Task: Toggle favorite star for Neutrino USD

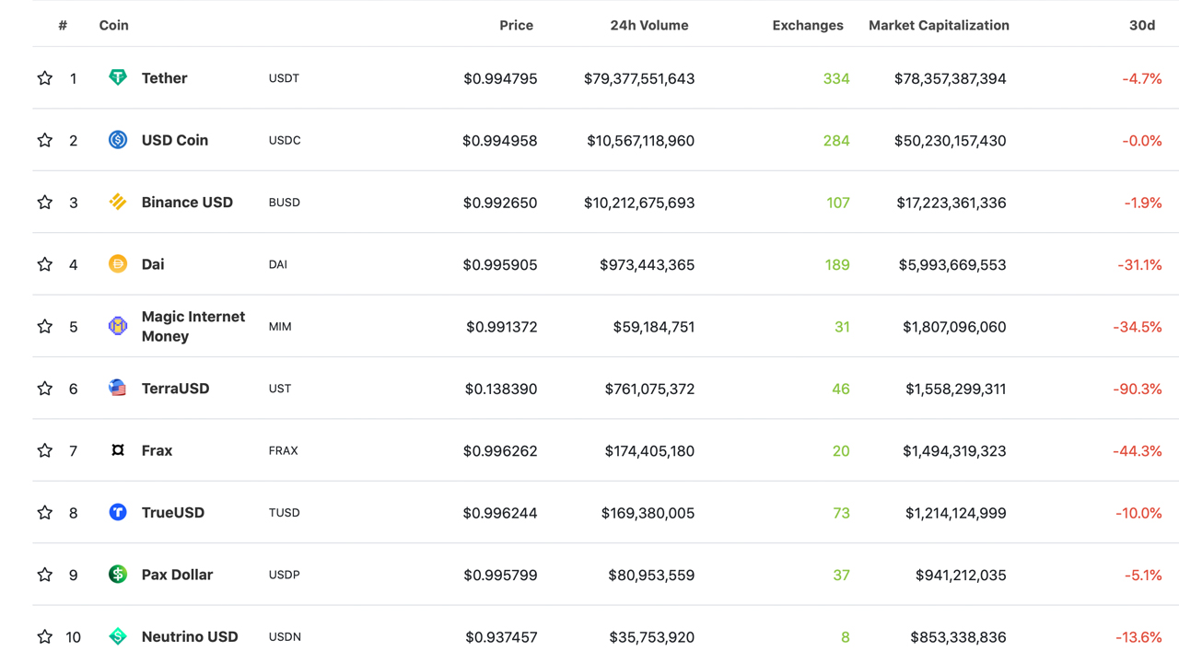Action: (44, 636)
